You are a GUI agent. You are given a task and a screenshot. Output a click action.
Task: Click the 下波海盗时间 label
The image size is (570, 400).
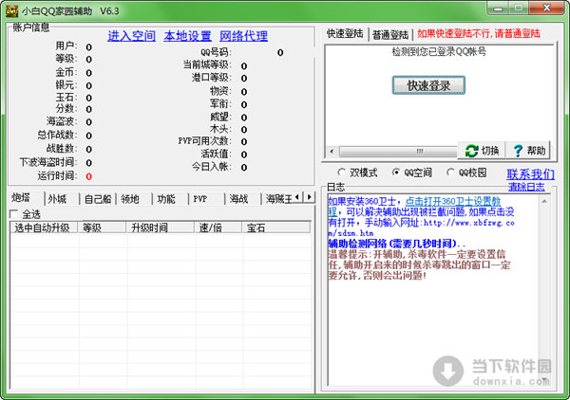point(48,162)
